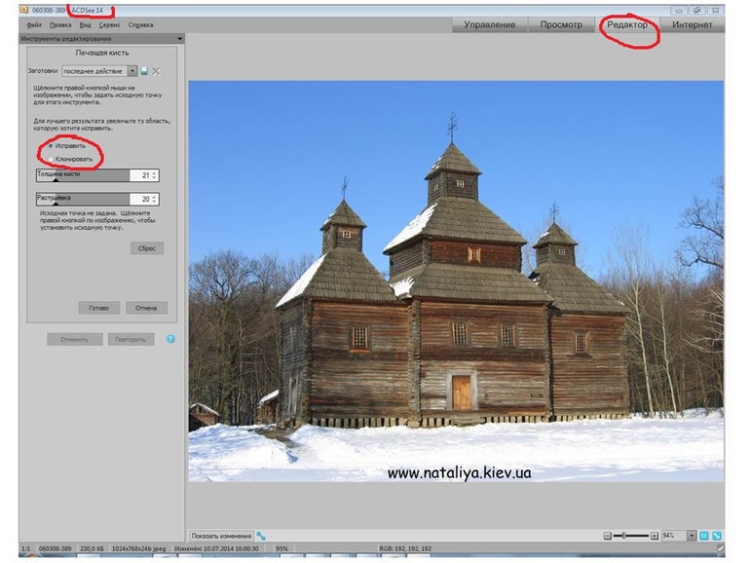Click the actual size icon in zoom bar
Image resolution: width=750 pixels, height=563 pixels.
tap(704, 536)
